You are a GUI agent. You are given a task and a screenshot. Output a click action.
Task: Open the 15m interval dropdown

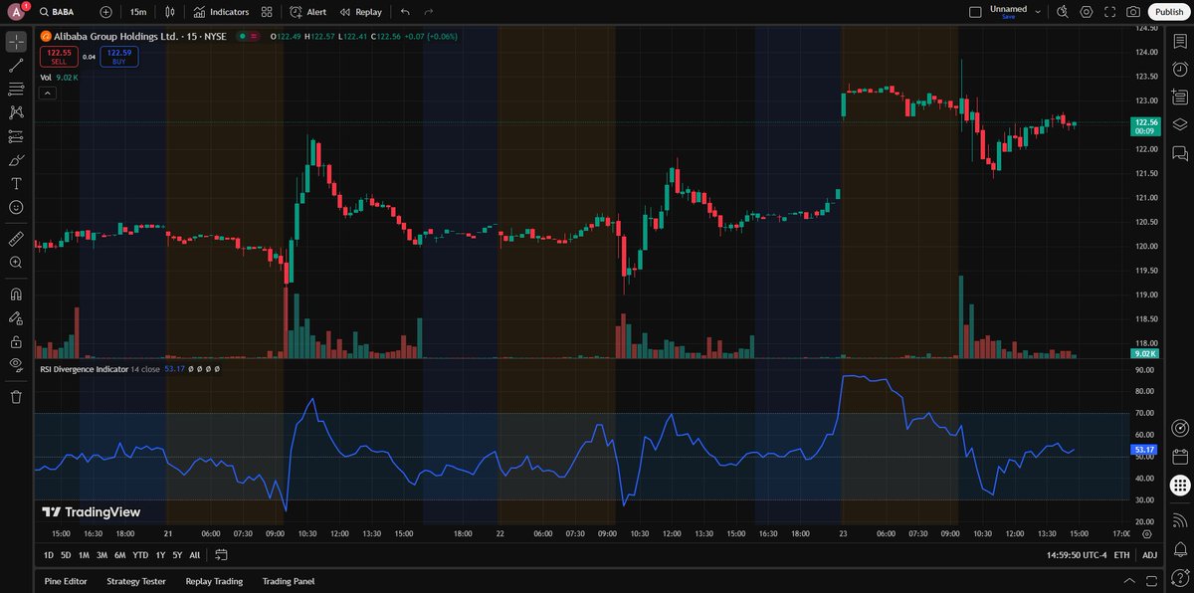138,12
